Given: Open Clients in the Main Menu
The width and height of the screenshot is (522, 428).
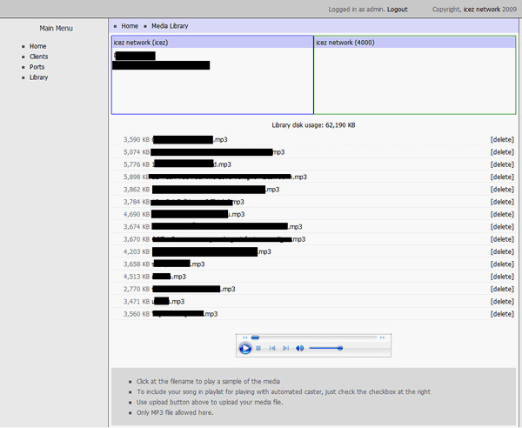Looking at the screenshot, I should point(38,57).
